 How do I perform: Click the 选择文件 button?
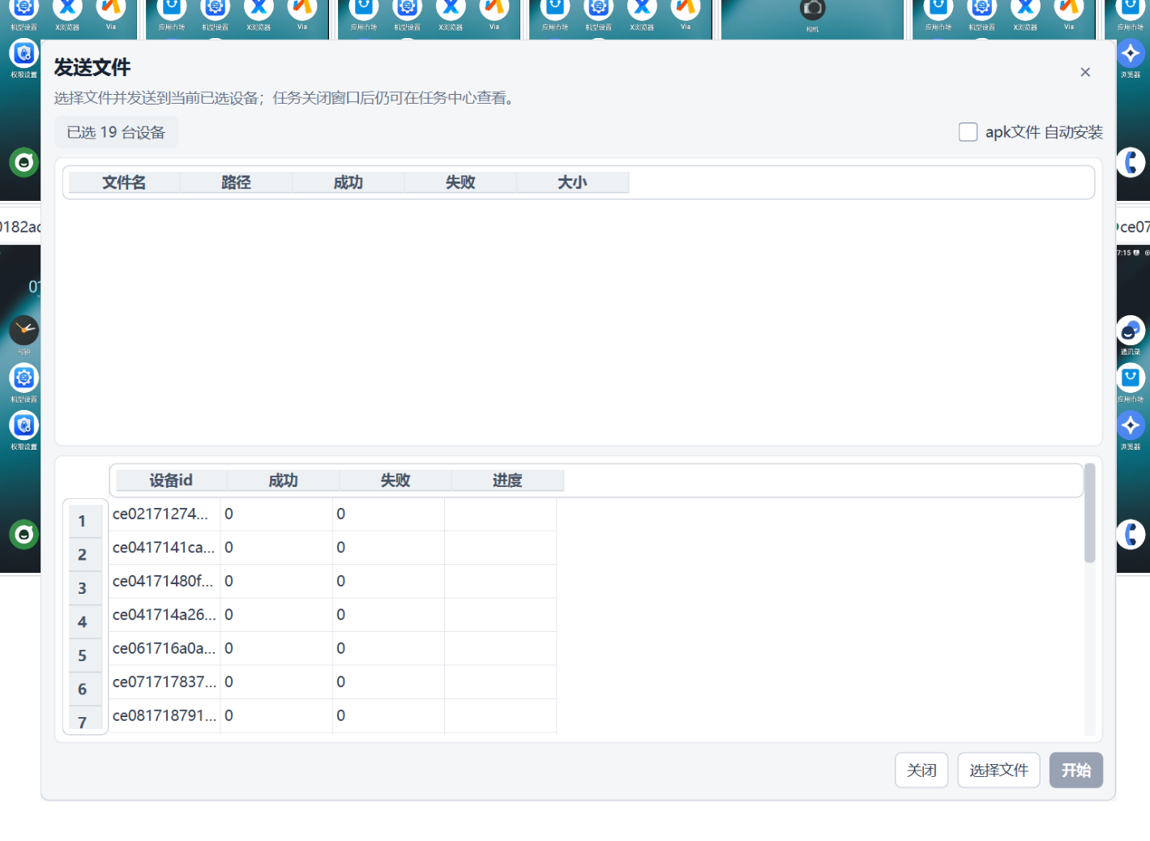coord(998,770)
